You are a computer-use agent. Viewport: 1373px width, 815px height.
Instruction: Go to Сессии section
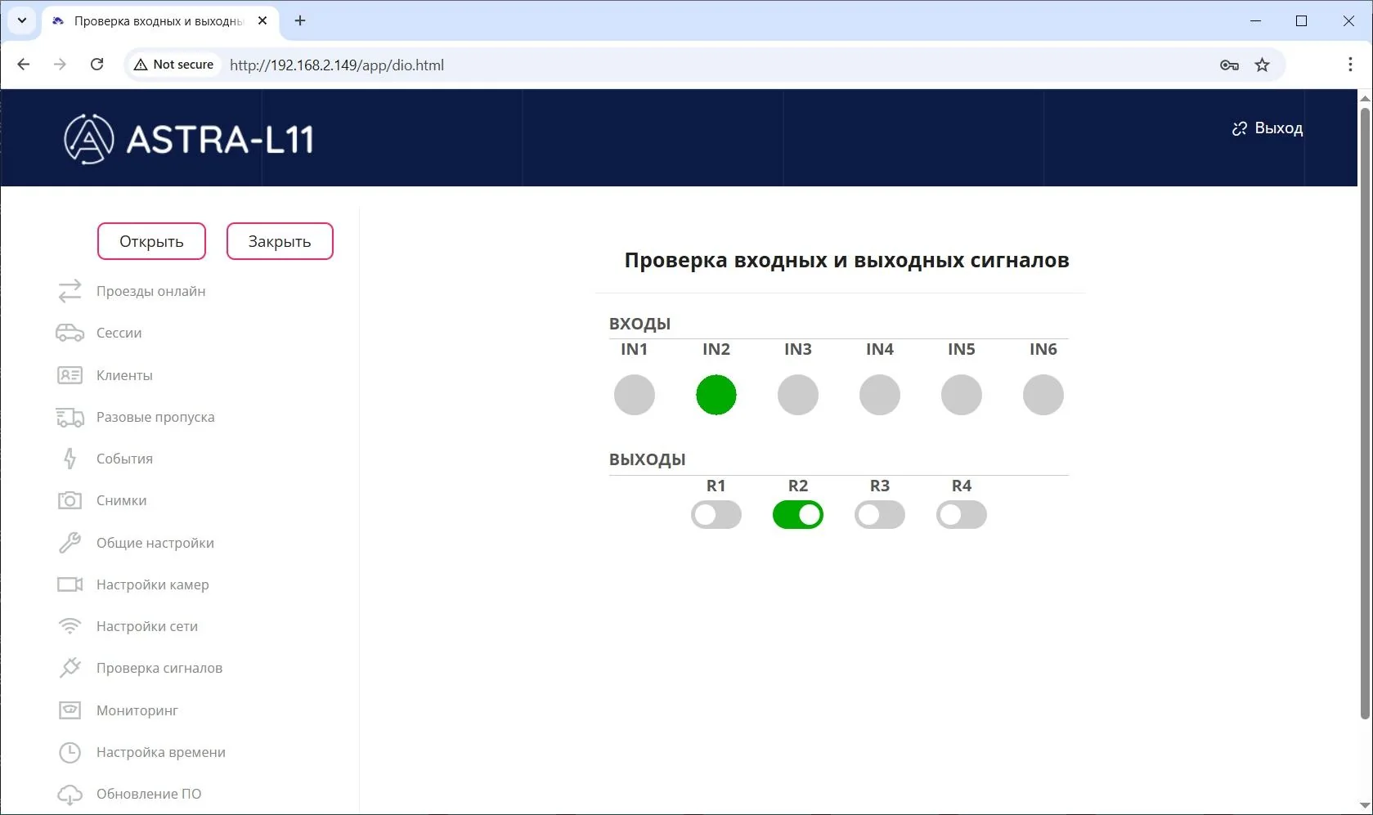(119, 333)
